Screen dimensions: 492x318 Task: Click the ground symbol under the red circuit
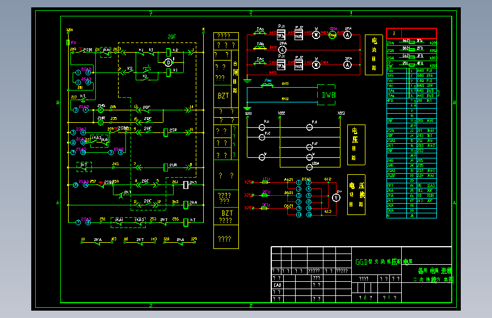coord(247,80)
